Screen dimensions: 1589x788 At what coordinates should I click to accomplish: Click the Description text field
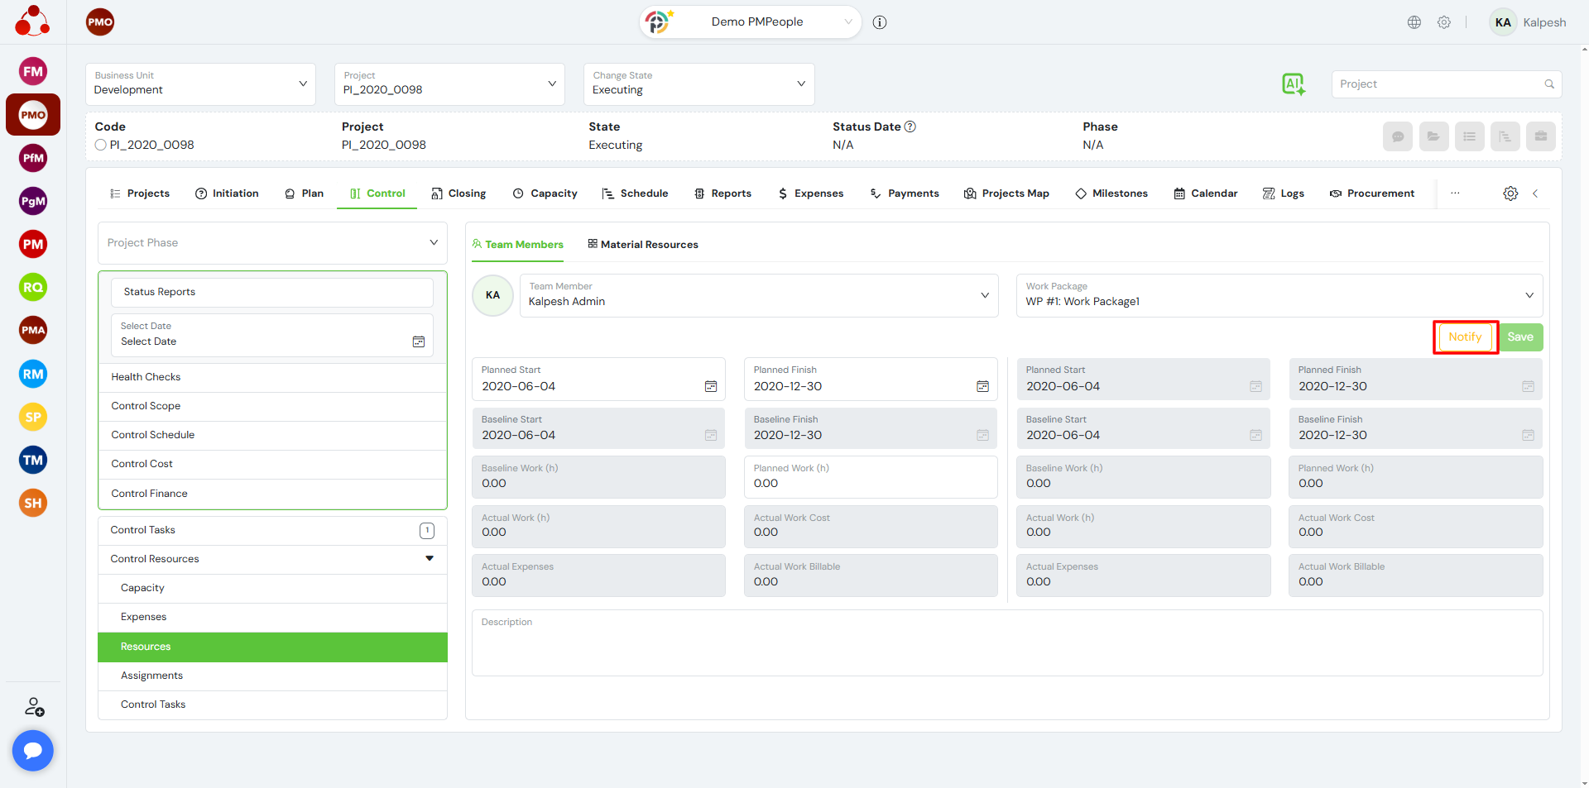coord(1007,642)
